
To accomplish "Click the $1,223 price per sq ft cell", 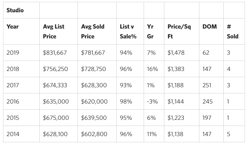I will [176, 118].
